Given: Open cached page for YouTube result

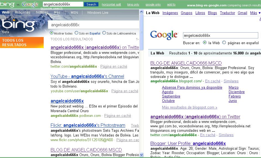Looking at the screenshot, I should (125, 91).
